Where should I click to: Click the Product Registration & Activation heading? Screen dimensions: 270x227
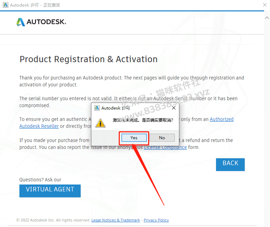point(89,59)
